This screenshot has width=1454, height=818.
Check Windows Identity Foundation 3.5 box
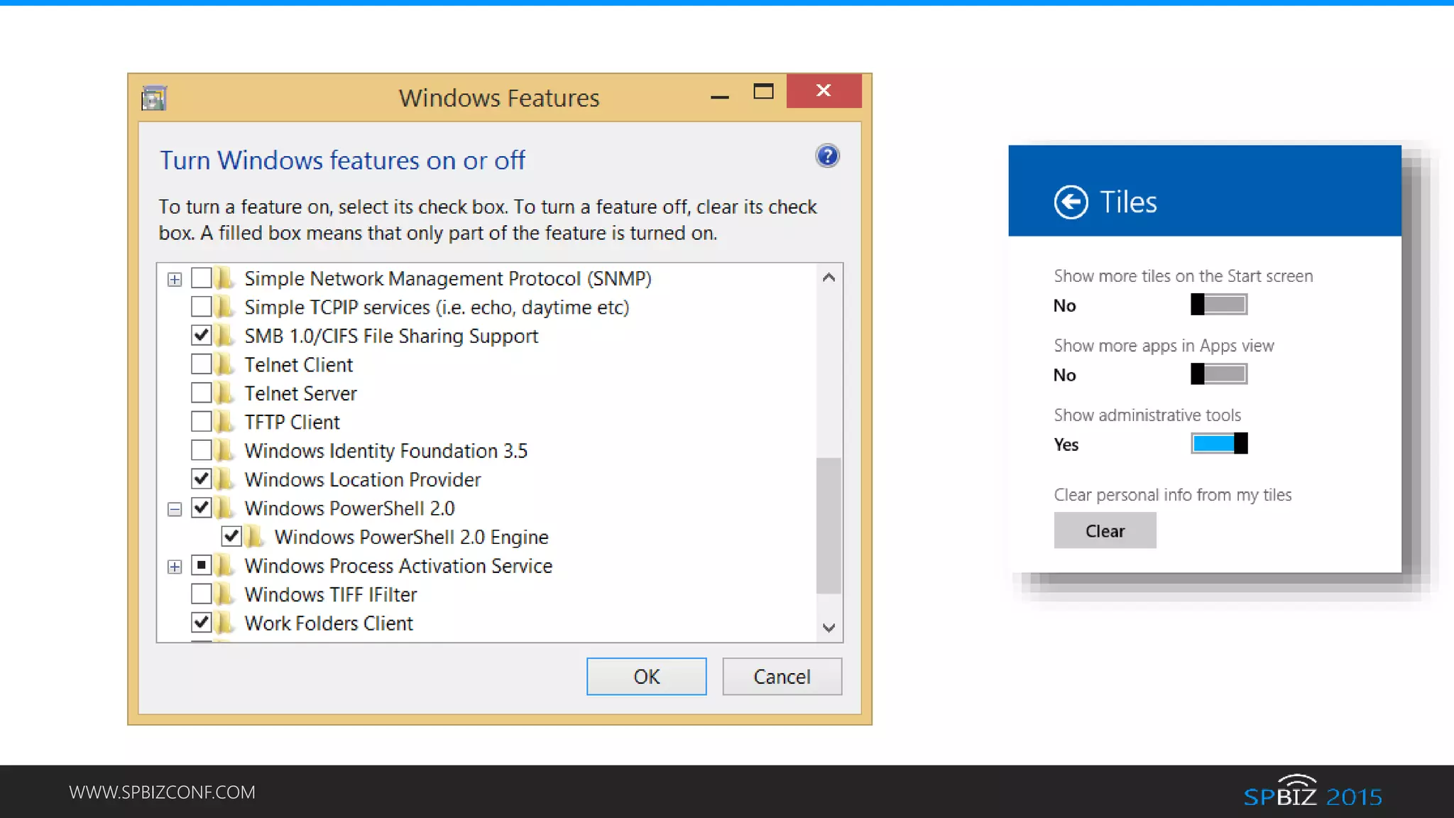(202, 450)
